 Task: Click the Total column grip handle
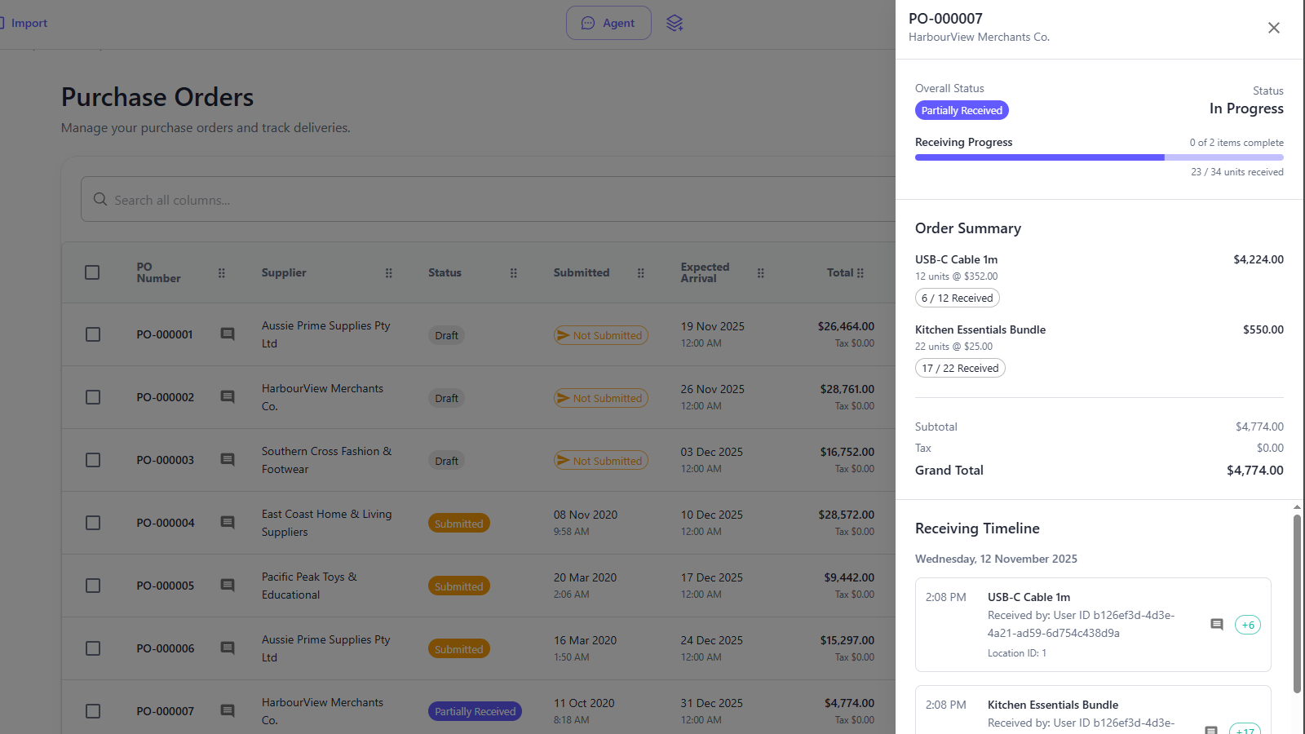tap(860, 273)
